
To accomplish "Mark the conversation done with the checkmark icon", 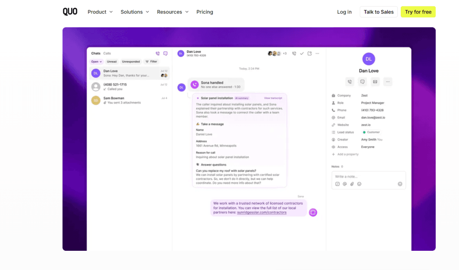I will [x=302, y=53].
